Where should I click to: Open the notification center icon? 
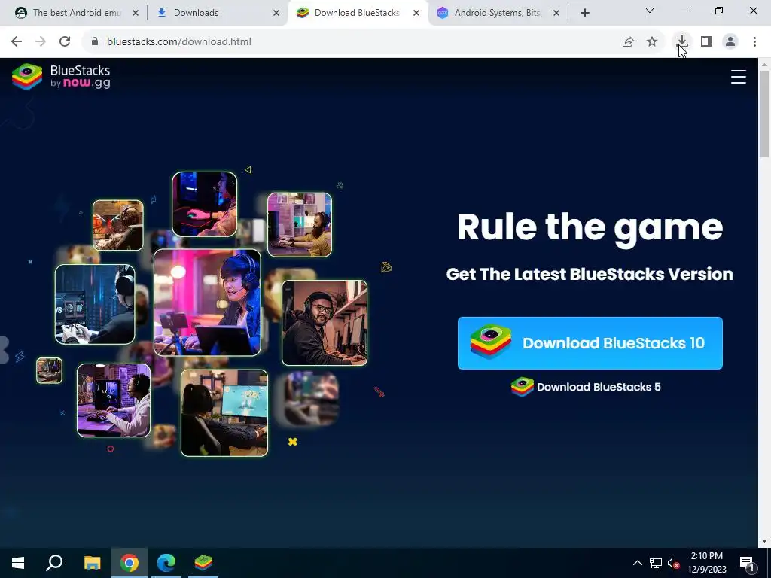[x=747, y=564]
